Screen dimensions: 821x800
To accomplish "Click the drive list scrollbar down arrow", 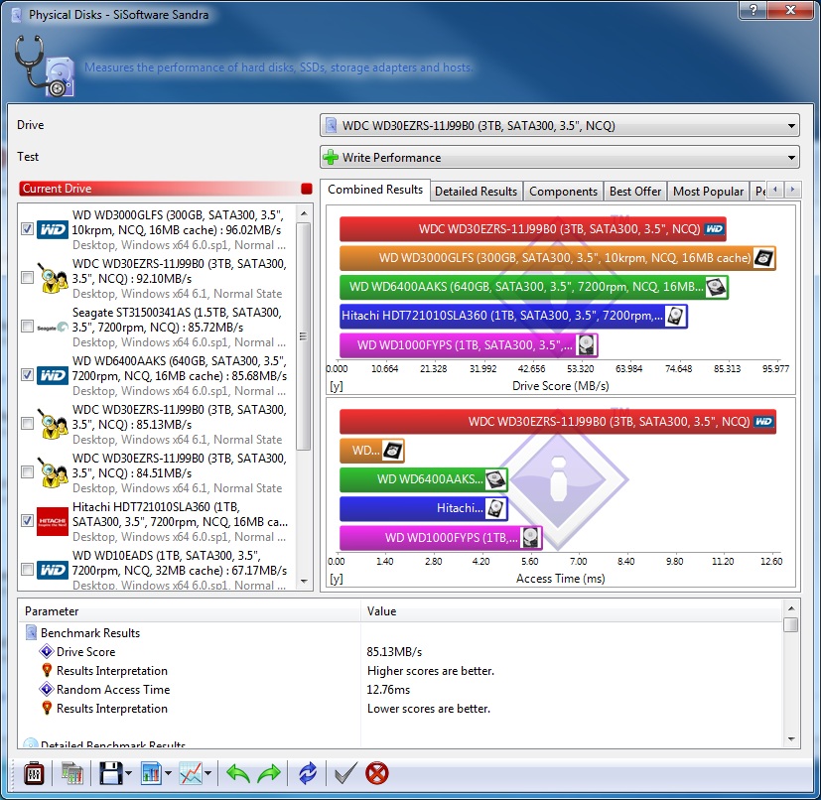I will pyautogui.click(x=304, y=582).
